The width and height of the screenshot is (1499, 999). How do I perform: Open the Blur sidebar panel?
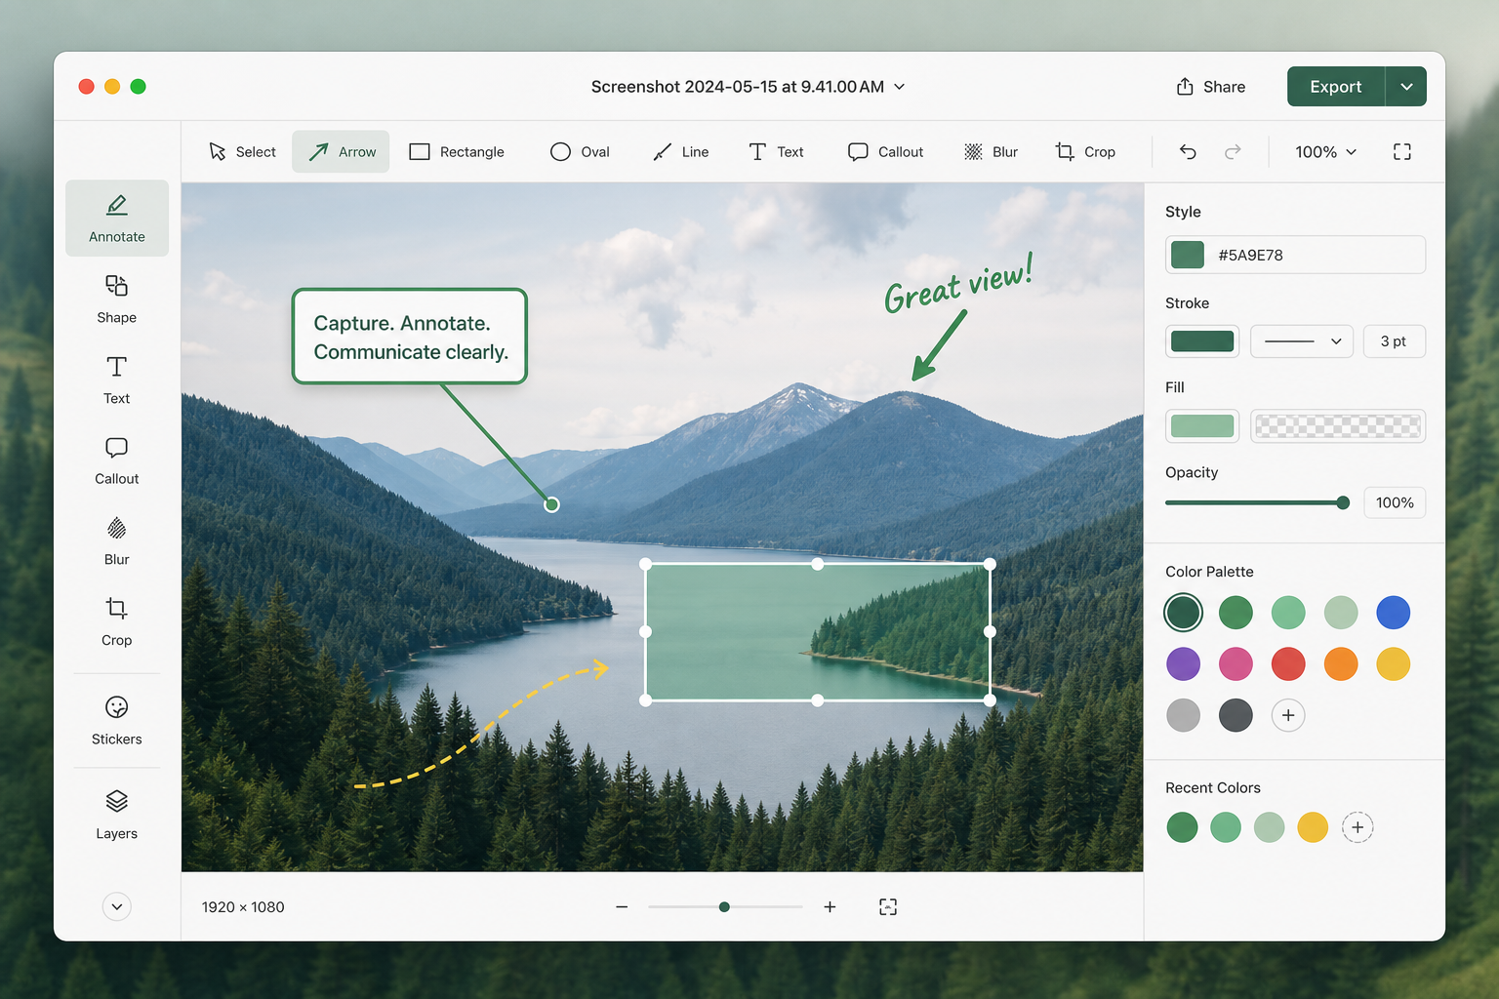click(x=117, y=541)
